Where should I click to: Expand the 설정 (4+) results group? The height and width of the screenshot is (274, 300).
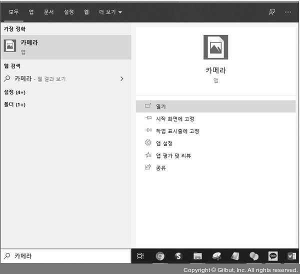pos(15,92)
